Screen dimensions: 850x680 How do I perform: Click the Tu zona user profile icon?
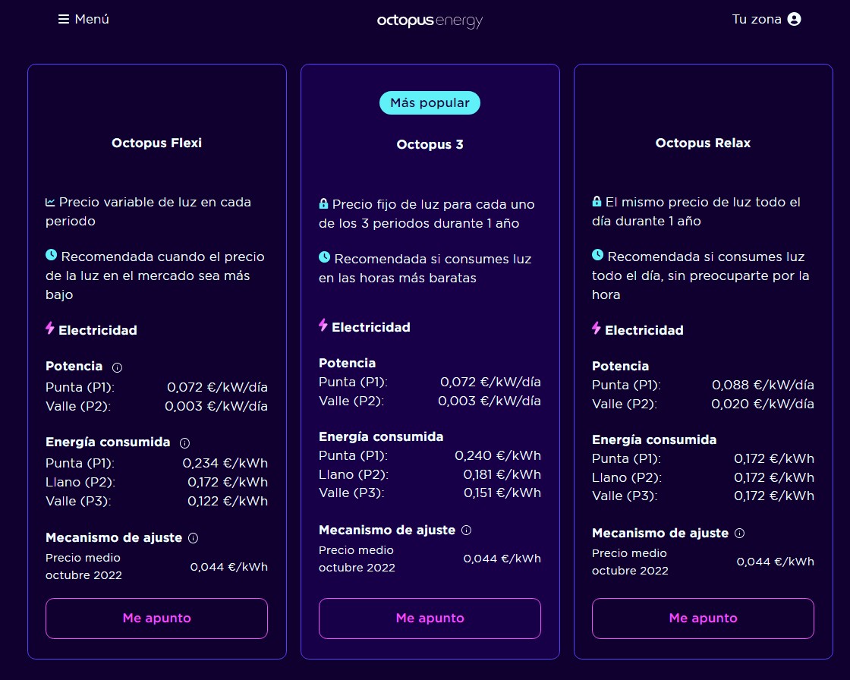(x=794, y=19)
